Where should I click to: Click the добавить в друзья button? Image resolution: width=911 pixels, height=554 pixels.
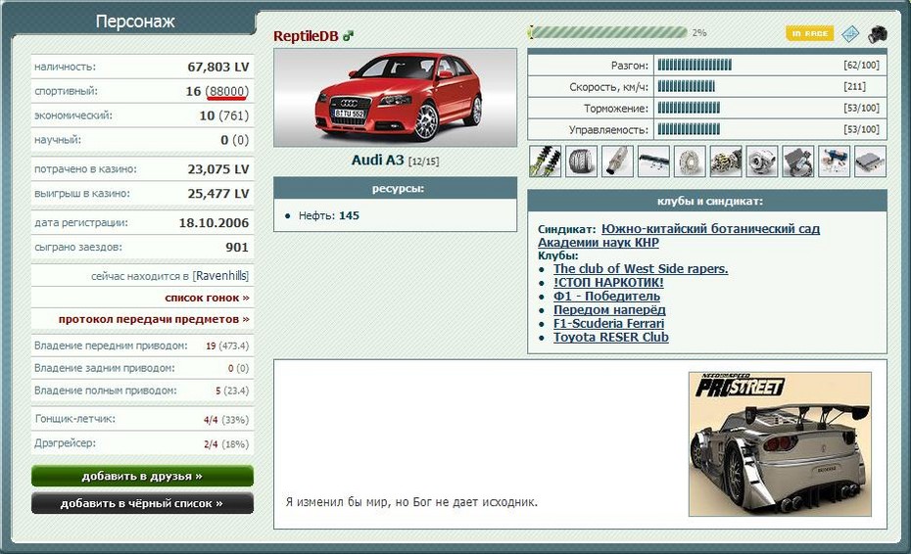(142, 476)
